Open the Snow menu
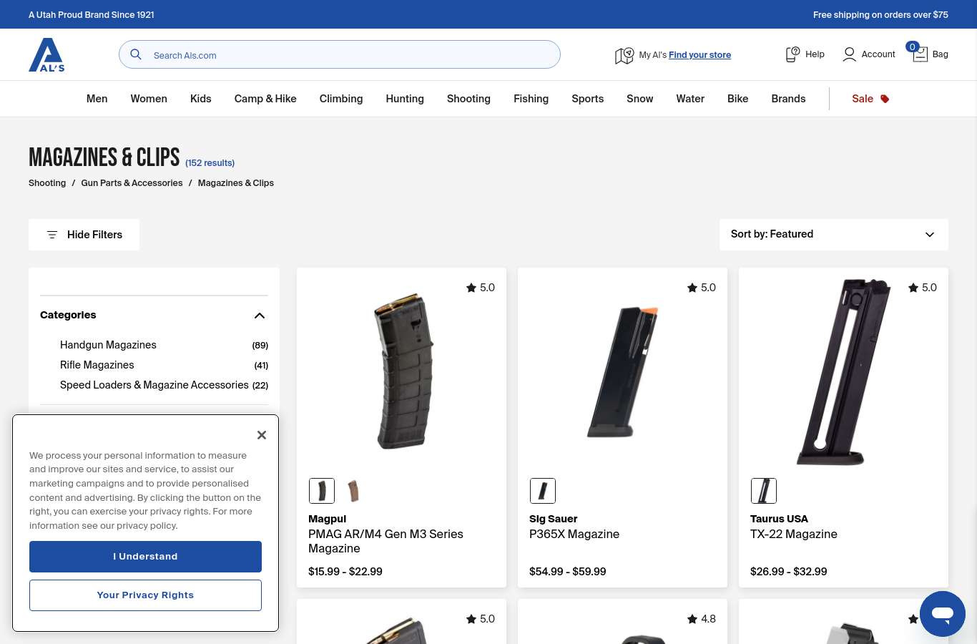977x644 pixels. (640, 99)
